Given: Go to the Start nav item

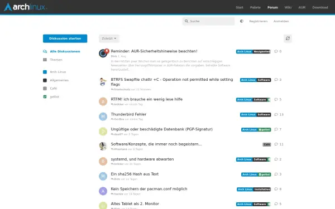Looking at the screenshot, I should [240, 7].
